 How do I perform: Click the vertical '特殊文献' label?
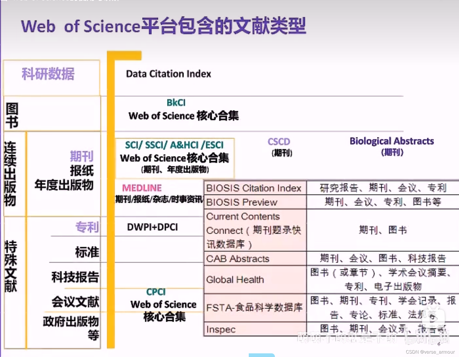click(11, 266)
